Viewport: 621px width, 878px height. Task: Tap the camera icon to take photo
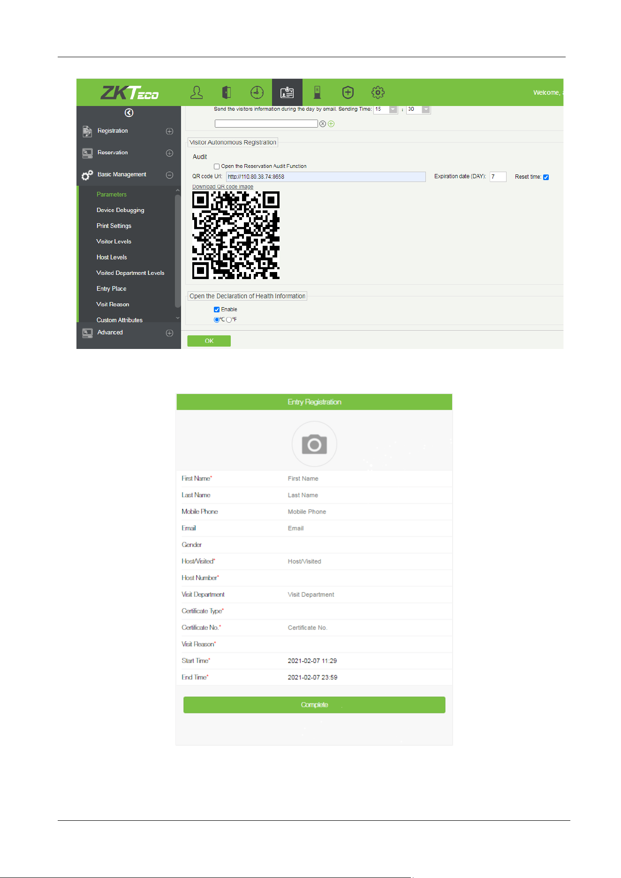point(314,444)
